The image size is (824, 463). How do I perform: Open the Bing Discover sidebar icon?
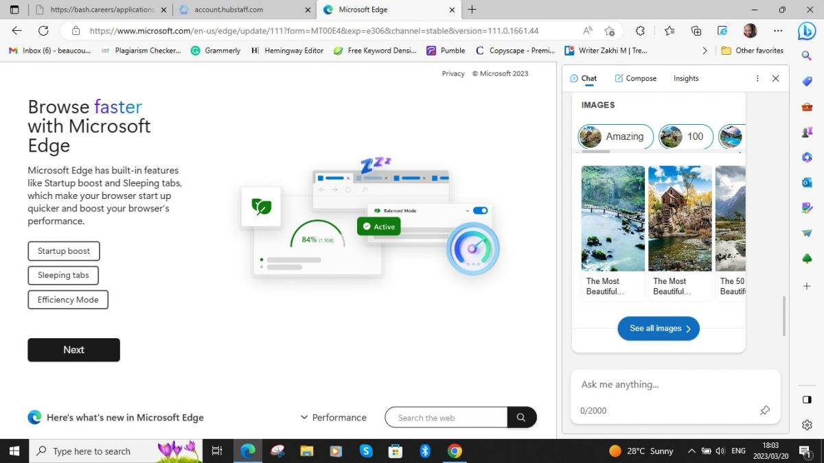tap(807, 30)
